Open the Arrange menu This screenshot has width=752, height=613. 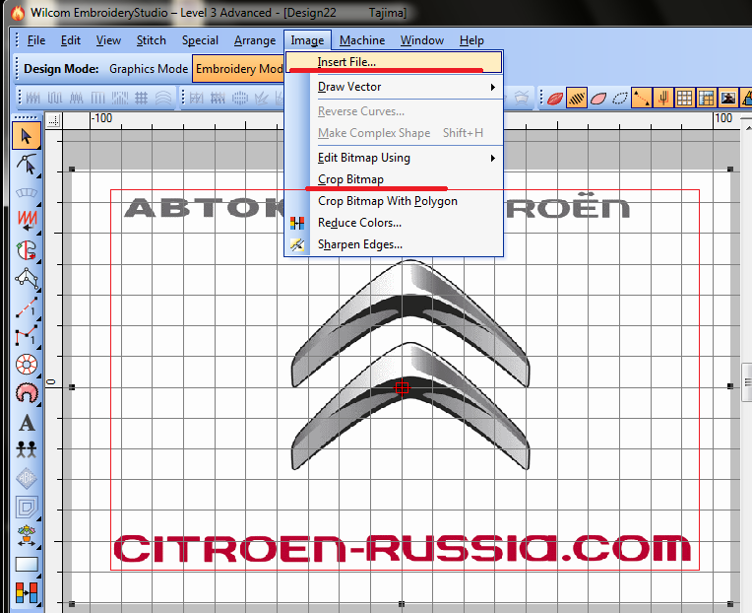pyautogui.click(x=255, y=40)
